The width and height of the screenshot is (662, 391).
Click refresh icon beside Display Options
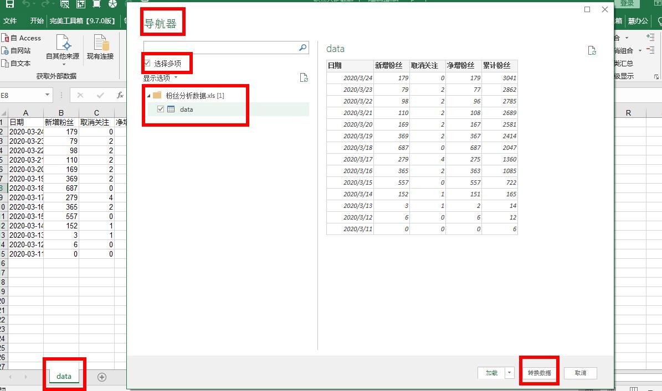(x=304, y=77)
